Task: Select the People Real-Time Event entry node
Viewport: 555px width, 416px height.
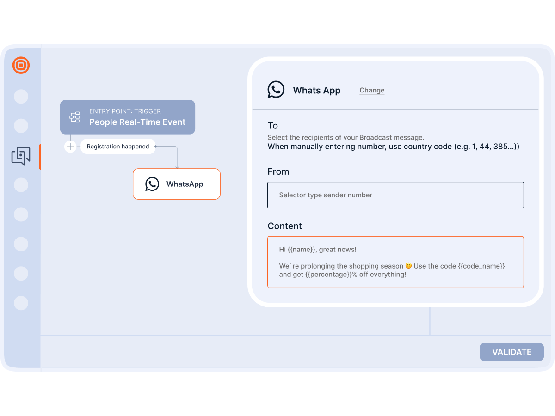Action: click(x=128, y=117)
